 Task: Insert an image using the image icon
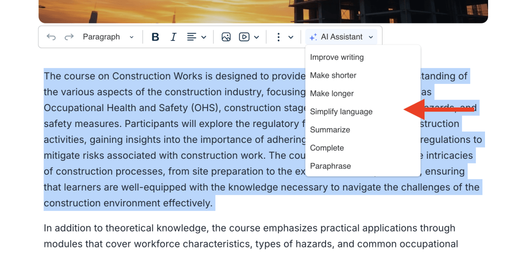[226, 37]
